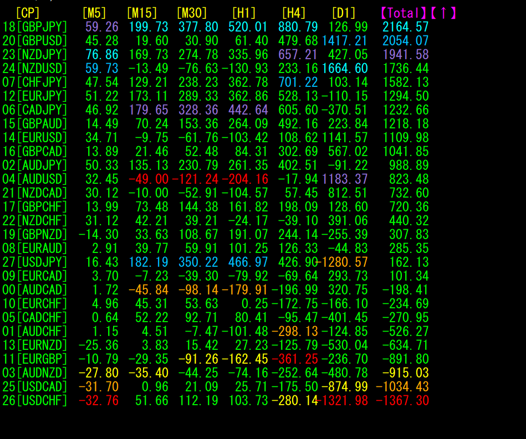Click the [H4] column header
This screenshot has height=439, width=526.
coord(294,13)
